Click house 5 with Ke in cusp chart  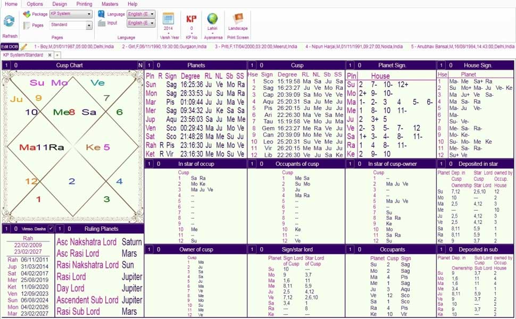[98, 147]
